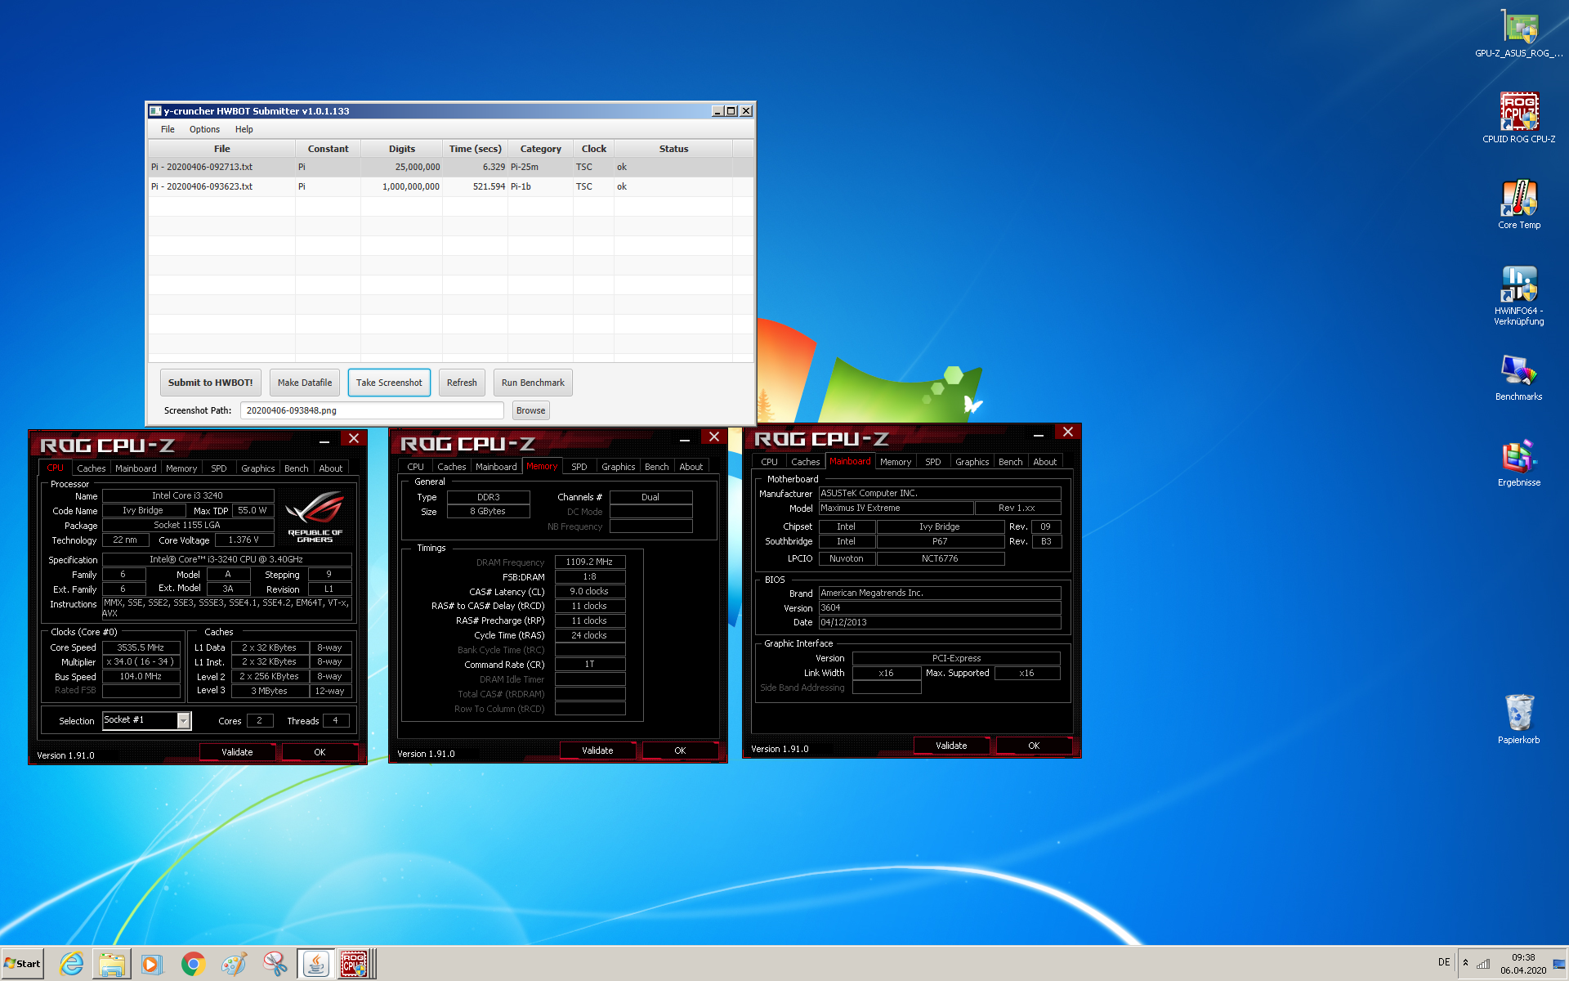Click OK in left CPU-Z window
Screen dimensions: 1569x981
click(x=320, y=752)
